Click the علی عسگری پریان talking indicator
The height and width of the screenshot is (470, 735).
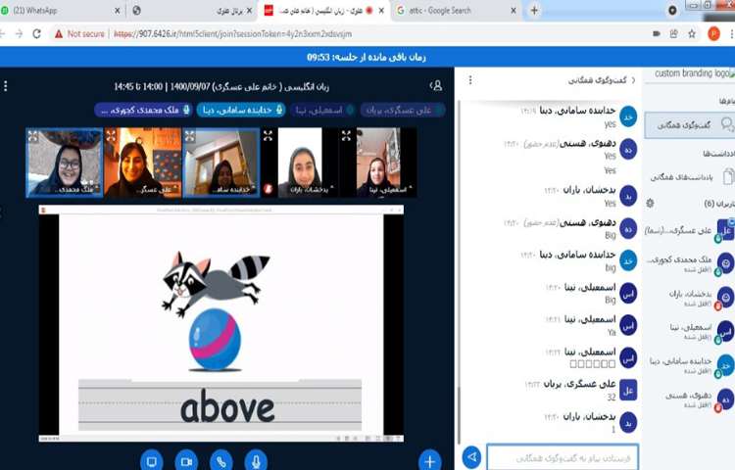pyautogui.click(x=403, y=110)
